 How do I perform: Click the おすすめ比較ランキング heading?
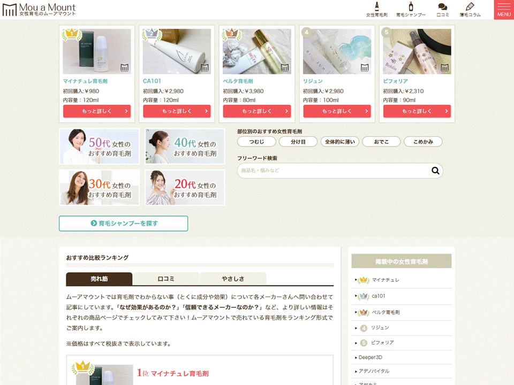coord(97,258)
